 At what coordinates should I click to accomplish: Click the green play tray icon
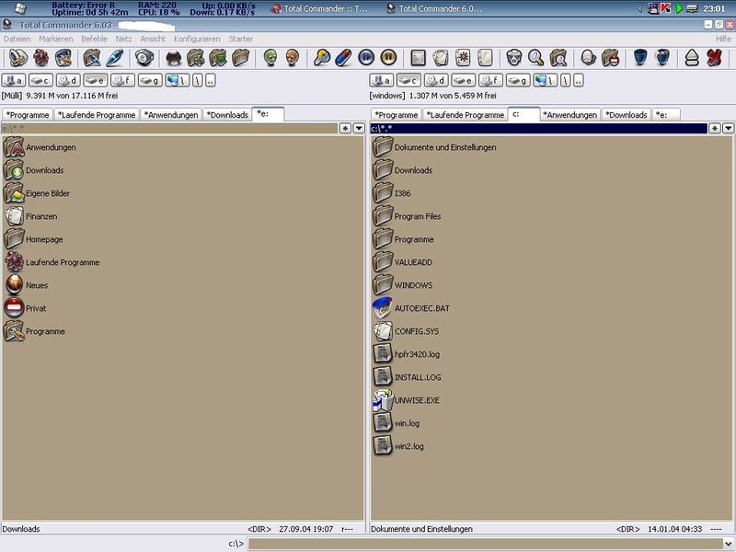(679, 8)
